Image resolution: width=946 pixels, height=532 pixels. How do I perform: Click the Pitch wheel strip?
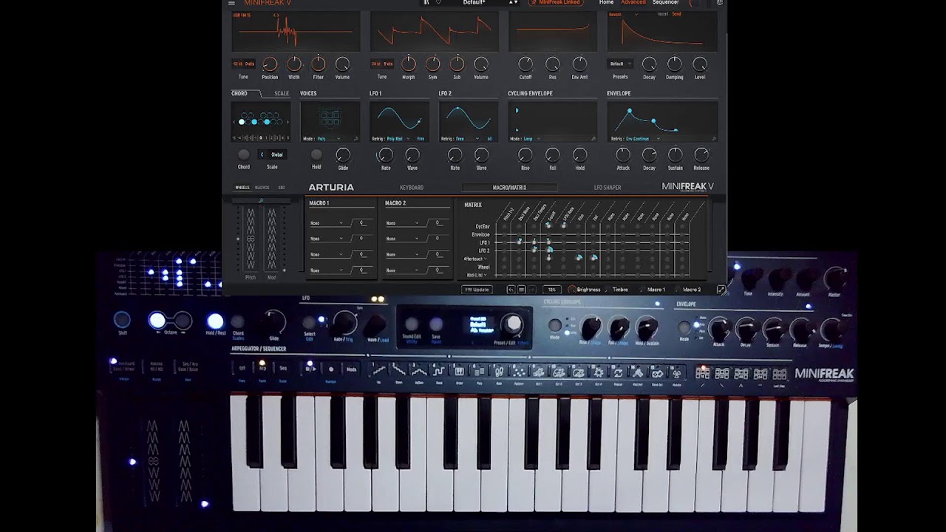251,238
